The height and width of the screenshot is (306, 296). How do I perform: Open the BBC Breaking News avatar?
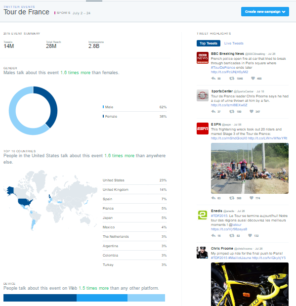(x=203, y=58)
